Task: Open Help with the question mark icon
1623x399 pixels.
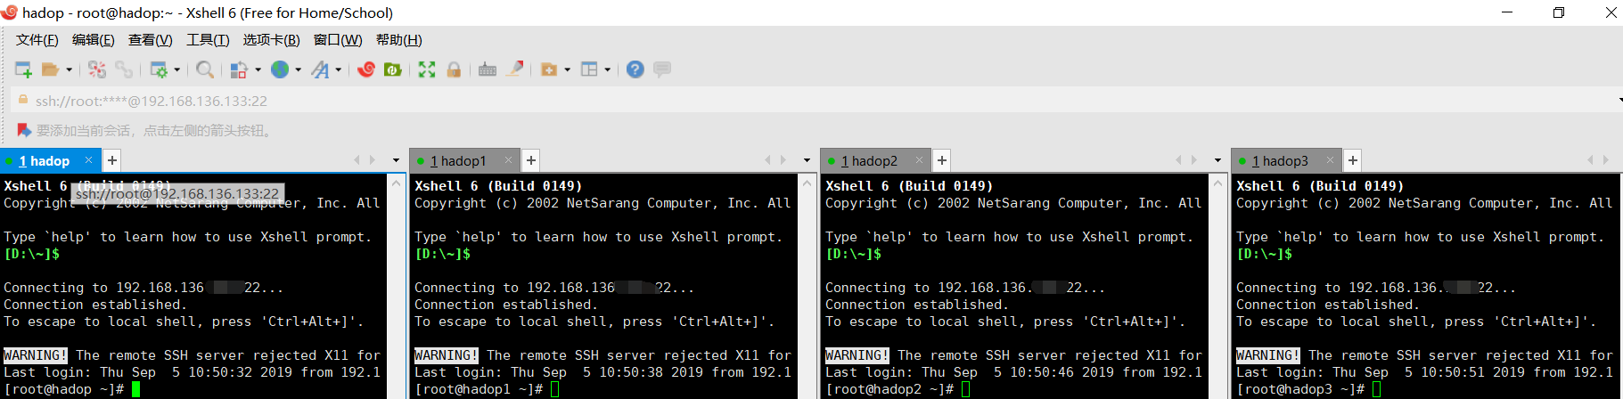Action: (x=635, y=69)
